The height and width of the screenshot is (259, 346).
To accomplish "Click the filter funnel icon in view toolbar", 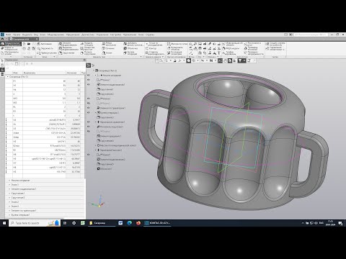I will pyautogui.click(x=240, y=61).
